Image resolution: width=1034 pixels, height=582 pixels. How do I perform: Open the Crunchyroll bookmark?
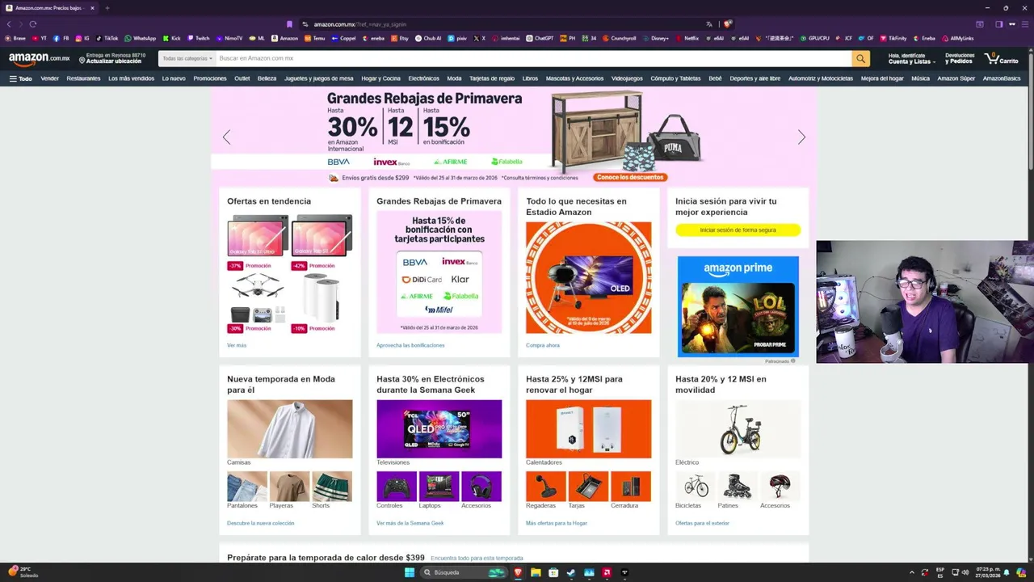(620, 38)
